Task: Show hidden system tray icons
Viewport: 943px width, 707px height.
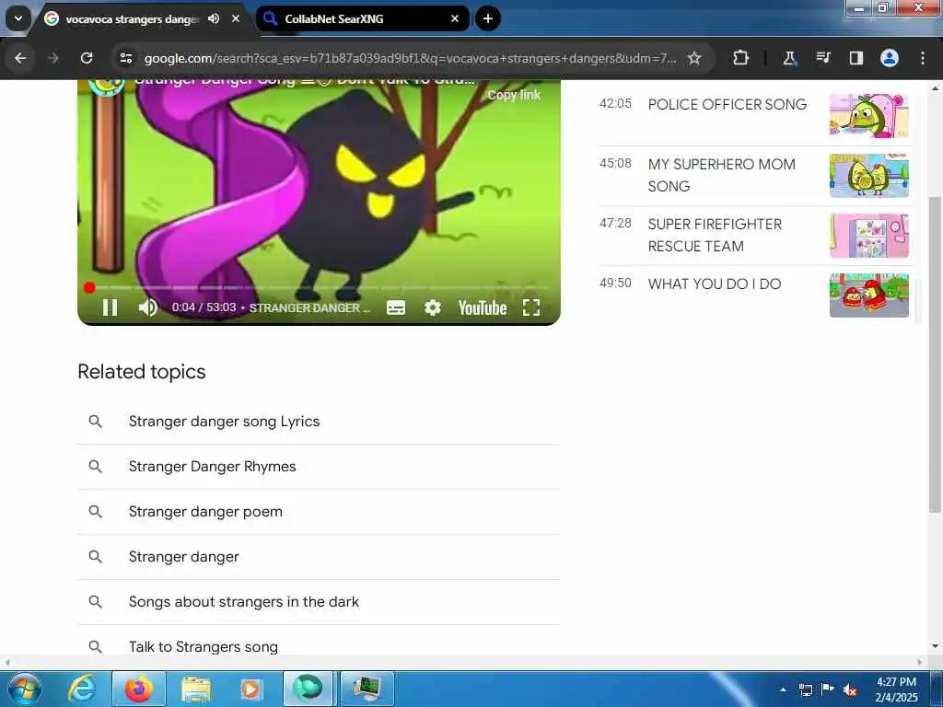Action: coord(783,690)
